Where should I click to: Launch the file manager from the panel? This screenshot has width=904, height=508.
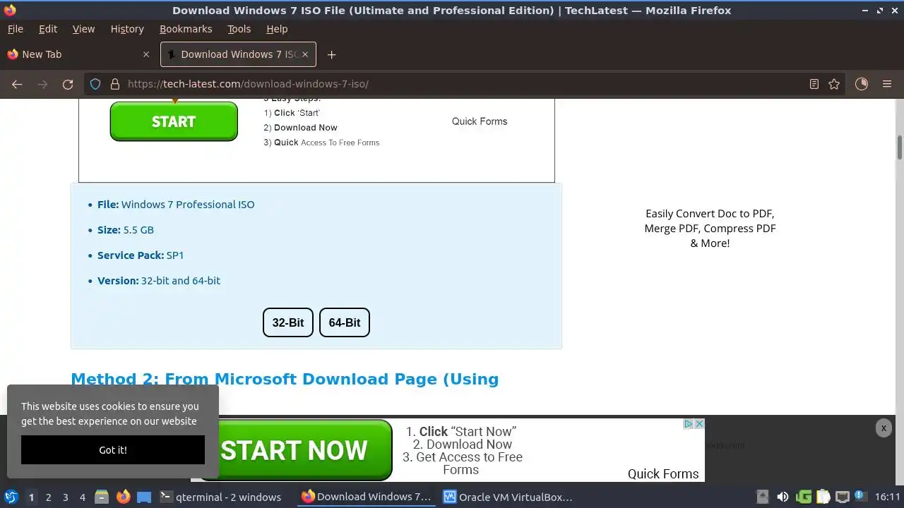102,497
